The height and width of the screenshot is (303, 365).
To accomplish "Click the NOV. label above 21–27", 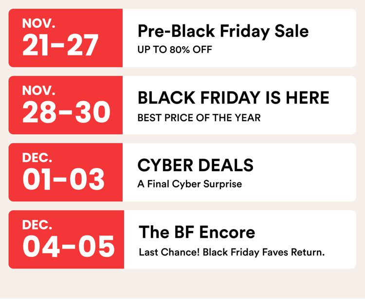I will pos(39,23).
